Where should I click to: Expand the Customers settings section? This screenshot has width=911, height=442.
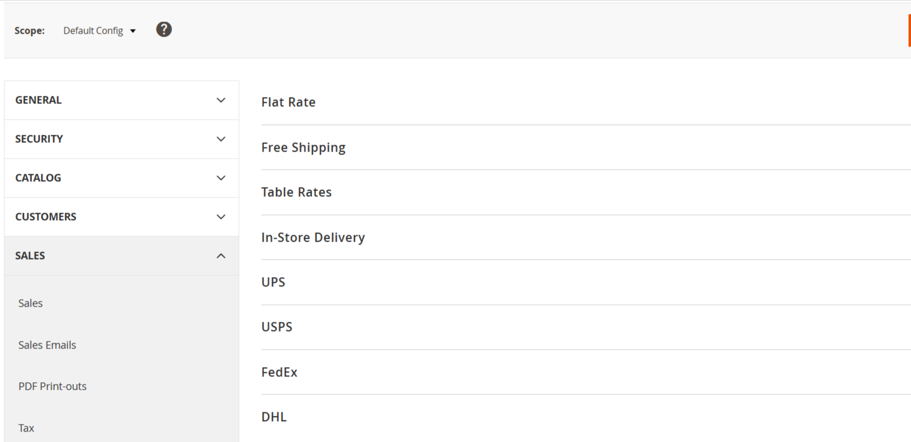(121, 217)
